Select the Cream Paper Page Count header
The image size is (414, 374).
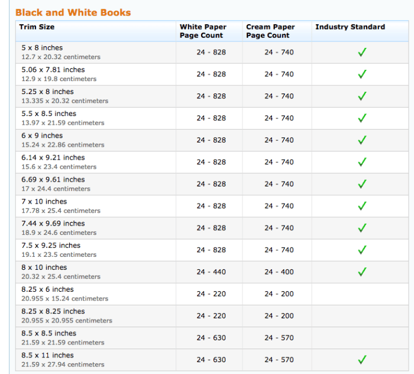point(270,31)
